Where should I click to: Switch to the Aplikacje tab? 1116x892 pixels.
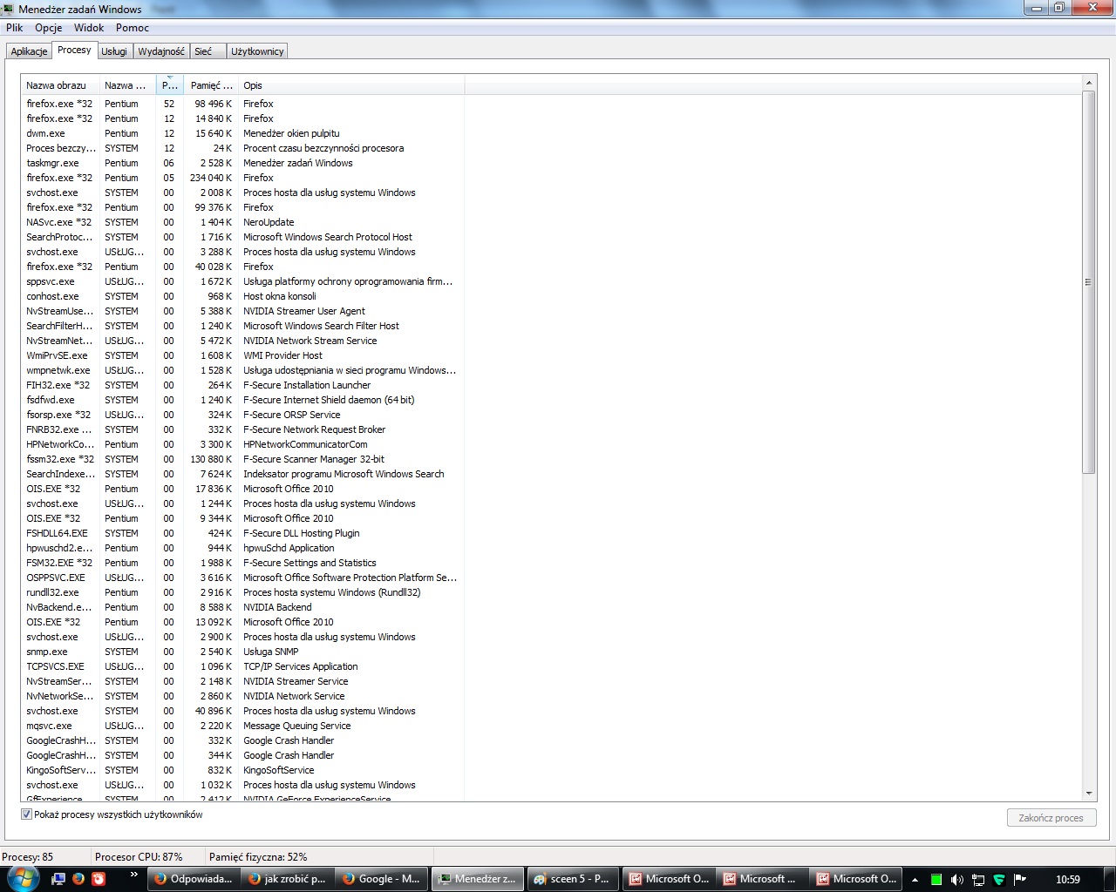[29, 51]
